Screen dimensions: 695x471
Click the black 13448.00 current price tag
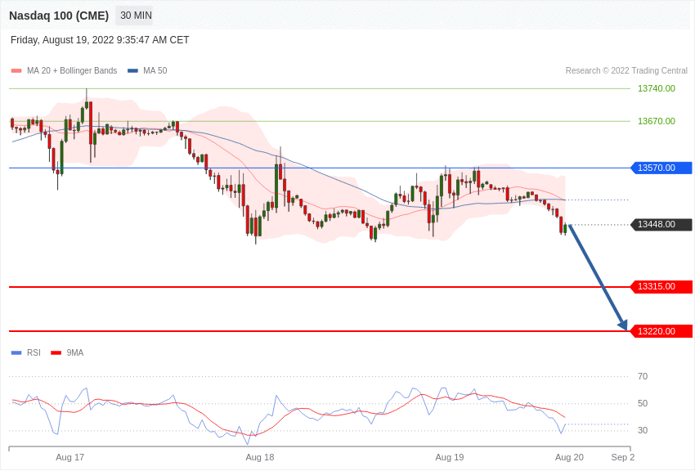coord(661,225)
